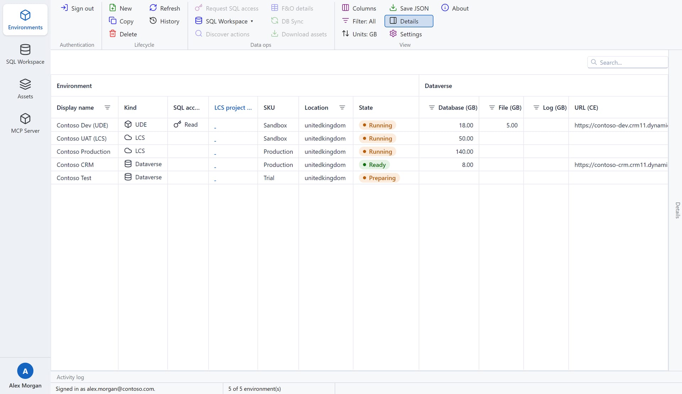Click Request SQL access

click(227, 8)
